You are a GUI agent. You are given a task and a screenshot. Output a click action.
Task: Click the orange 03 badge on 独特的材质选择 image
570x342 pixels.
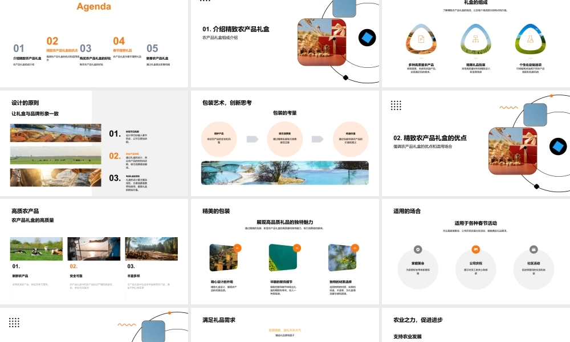coord(355,248)
